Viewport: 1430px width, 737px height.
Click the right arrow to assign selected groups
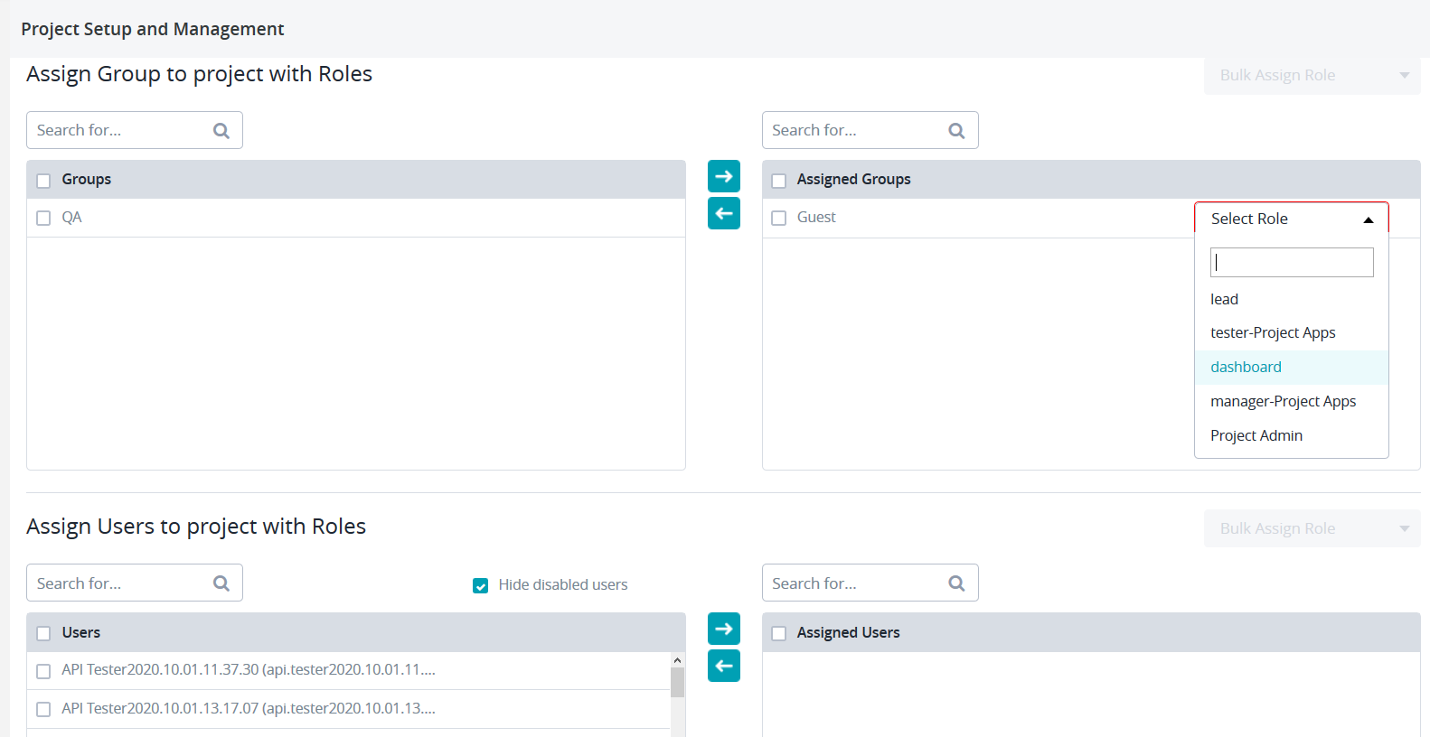tap(723, 176)
